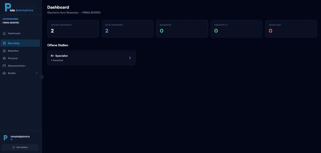
Task: Click the Neue Bewerber stat card
Action: (x=128, y=29)
